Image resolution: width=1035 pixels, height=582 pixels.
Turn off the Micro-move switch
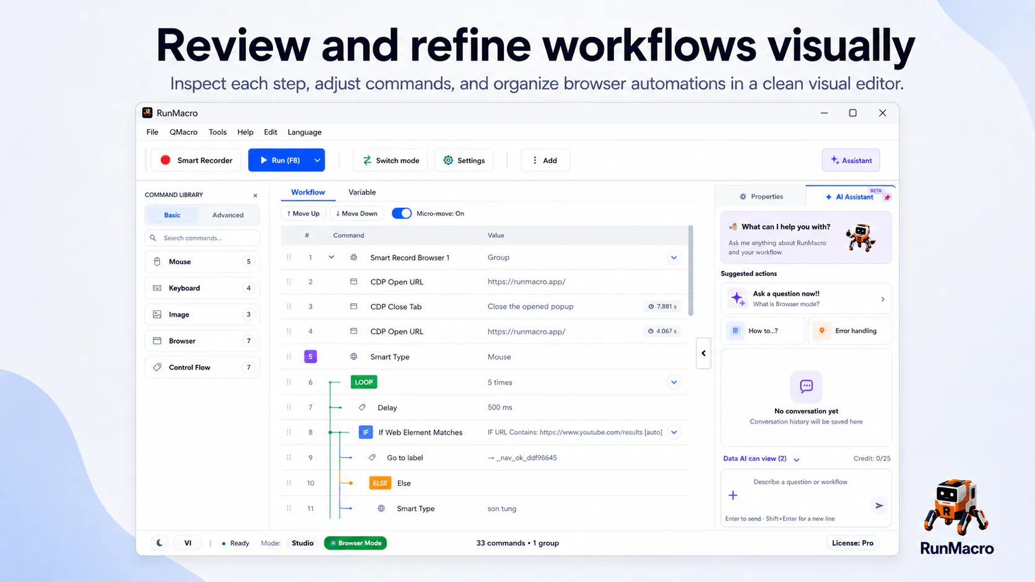[x=402, y=213]
